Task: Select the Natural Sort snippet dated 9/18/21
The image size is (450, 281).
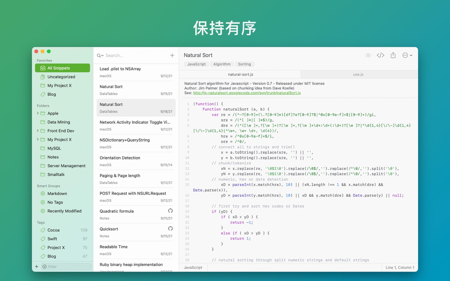Action: pos(136,108)
